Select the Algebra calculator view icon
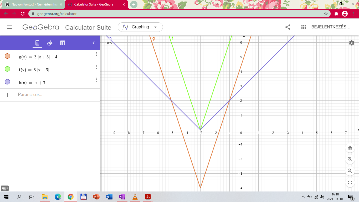Image resolution: width=359 pixels, height=202 pixels. [x=37, y=43]
